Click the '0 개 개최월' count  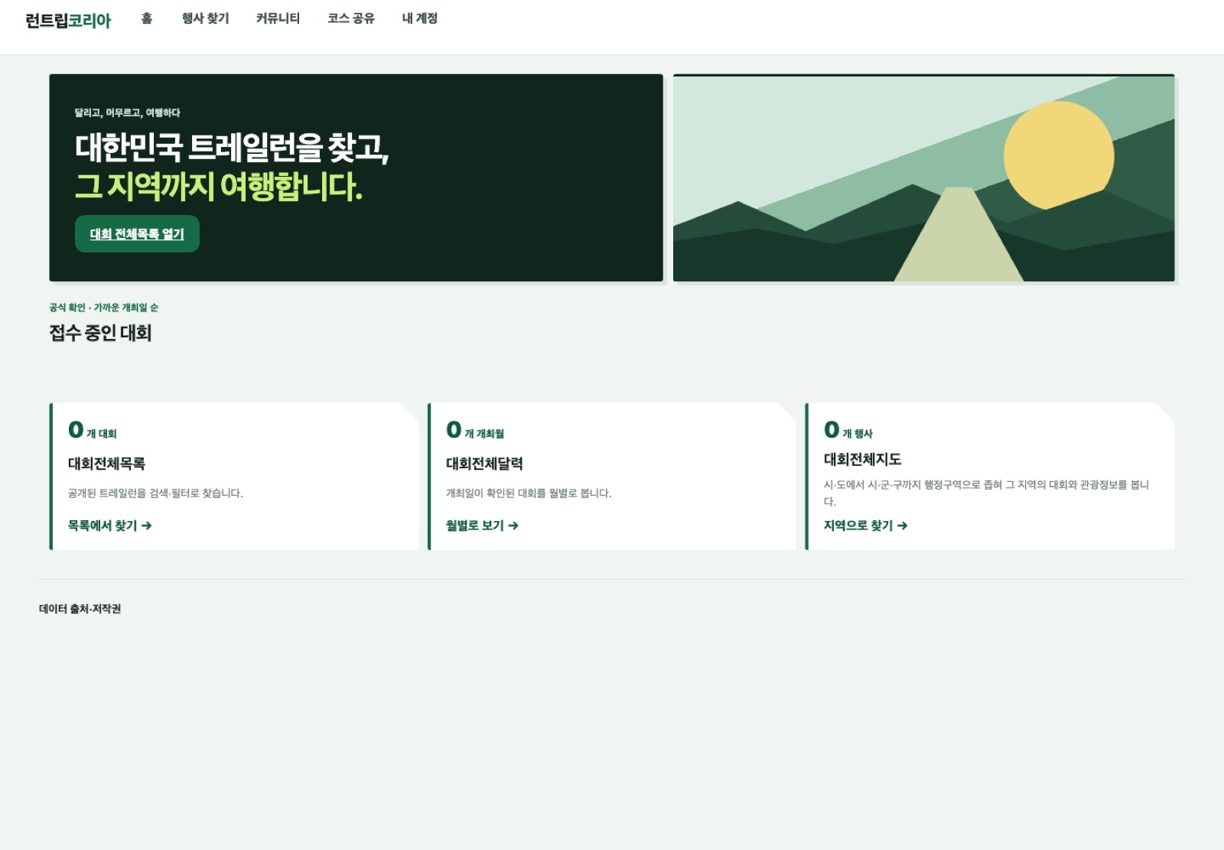[x=475, y=430]
